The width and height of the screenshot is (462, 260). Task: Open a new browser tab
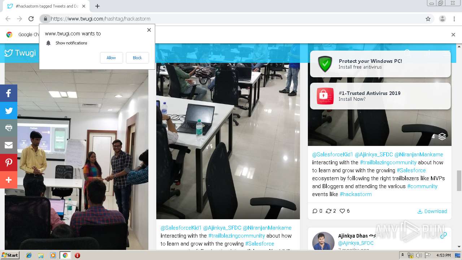tap(97, 6)
